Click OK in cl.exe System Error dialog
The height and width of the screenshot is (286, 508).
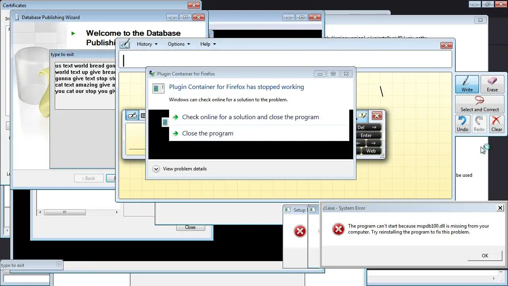(x=485, y=255)
